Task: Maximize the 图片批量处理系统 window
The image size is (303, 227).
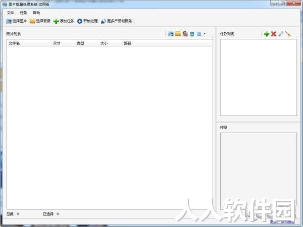Action: [x=283, y=4]
